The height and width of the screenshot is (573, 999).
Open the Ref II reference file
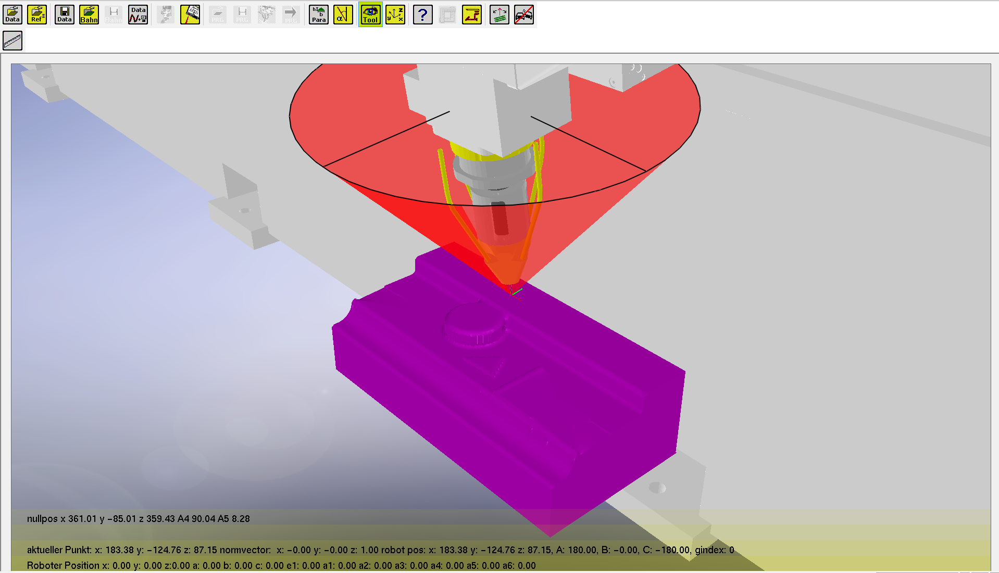coord(37,15)
